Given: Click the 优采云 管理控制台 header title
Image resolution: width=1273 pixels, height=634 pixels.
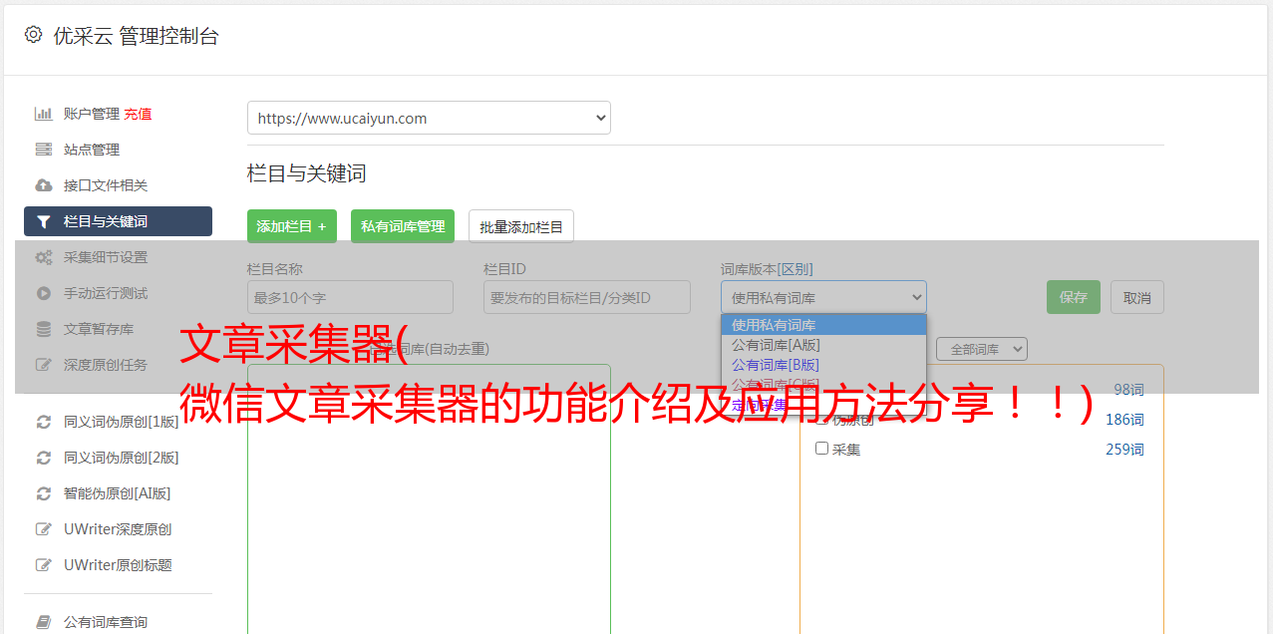Looking at the screenshot, I should click(x=136, y=36).
